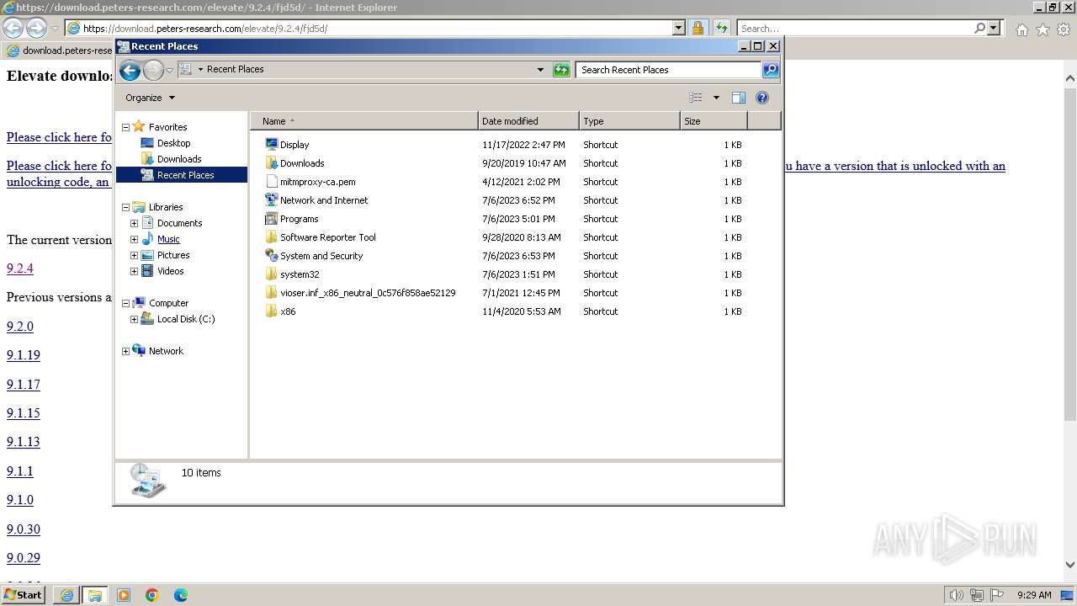Click the refresh icon beside address bar

561,70
